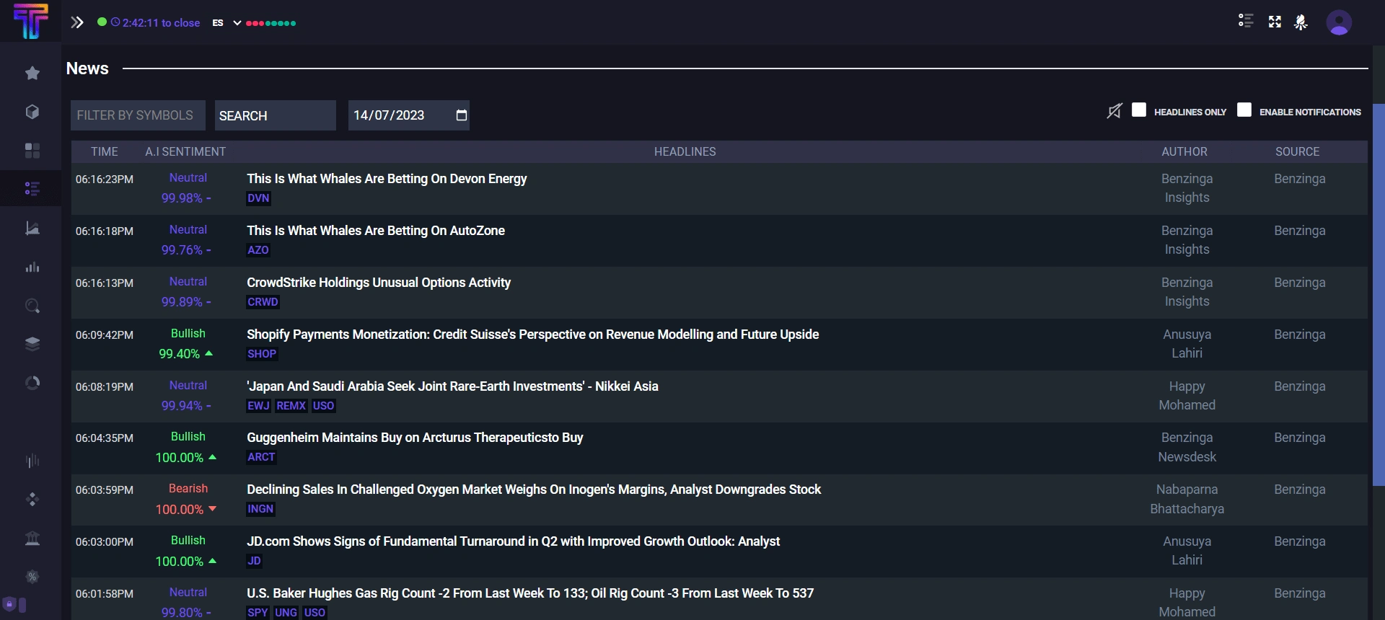Open the ES symbol dropdown arrow
The height and width of the screenshot is (620, 1385).
pos(237,23)
